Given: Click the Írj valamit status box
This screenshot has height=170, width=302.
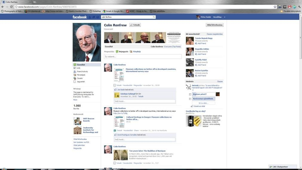Looking at the screenshot, I should [x=143, y=57].
